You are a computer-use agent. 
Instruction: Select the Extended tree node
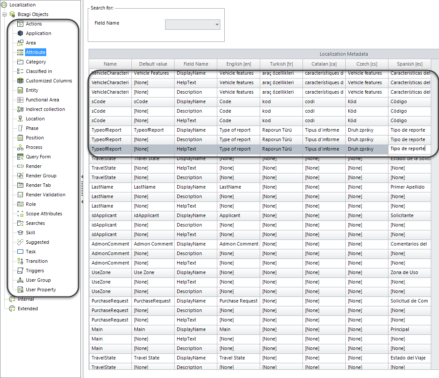[28, 309]
